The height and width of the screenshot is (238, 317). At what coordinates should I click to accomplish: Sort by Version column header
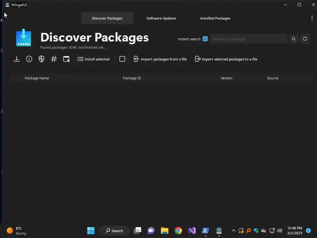point(226,78)
